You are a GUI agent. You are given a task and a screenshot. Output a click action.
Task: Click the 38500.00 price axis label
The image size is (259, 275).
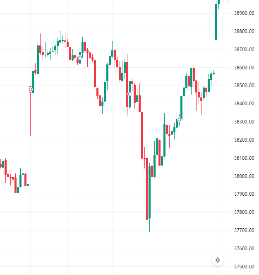point(244,85)
